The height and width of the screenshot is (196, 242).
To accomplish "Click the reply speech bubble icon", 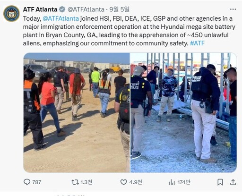I will pos(27,182).
